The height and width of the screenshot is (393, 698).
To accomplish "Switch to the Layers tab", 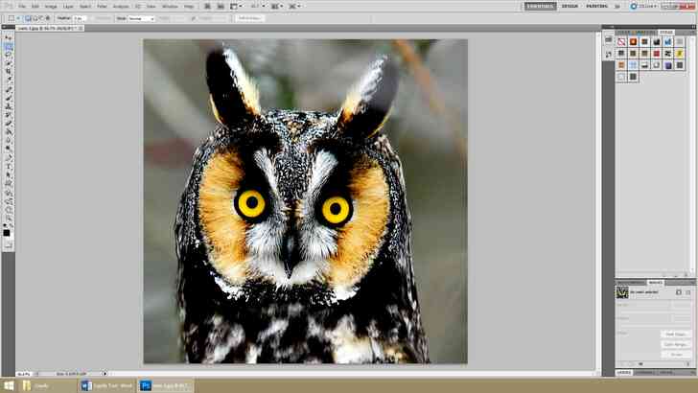I will (623, 372).
